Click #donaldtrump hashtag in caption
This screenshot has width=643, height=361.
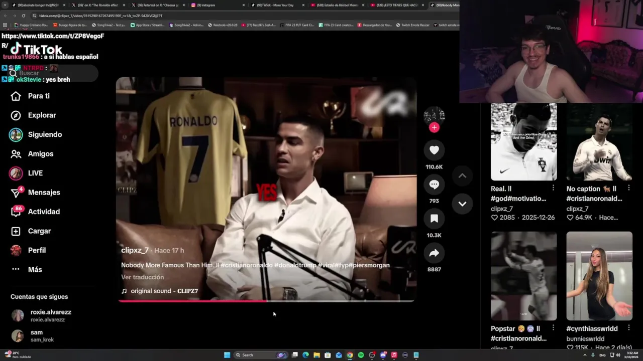point(295,265)
